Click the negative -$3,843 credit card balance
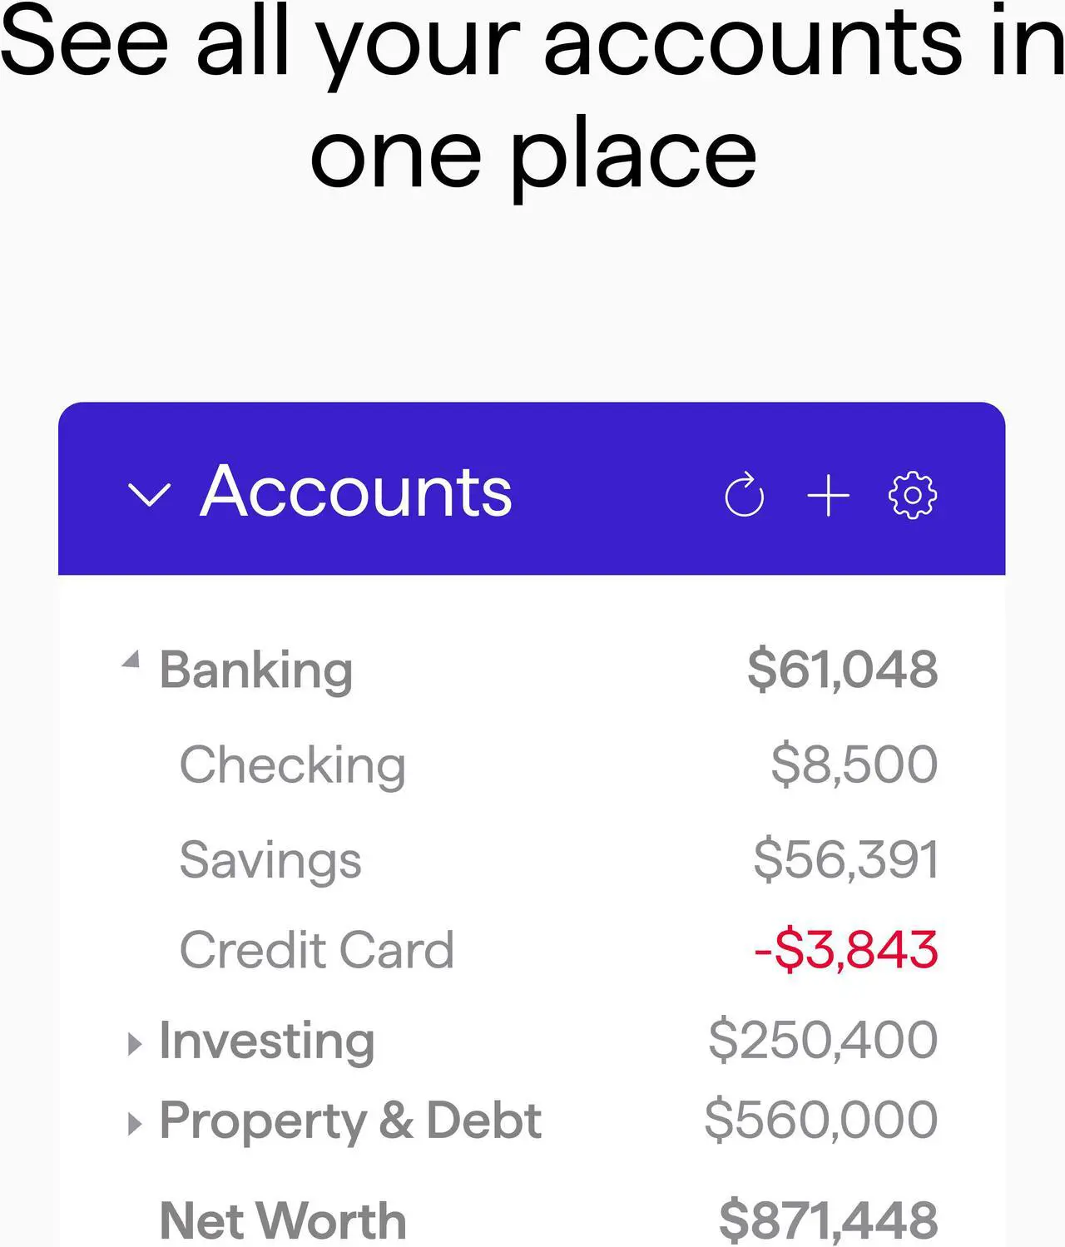 (x=846, y=950)
